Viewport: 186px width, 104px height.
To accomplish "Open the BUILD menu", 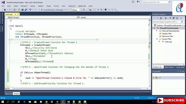I will point(33,6).
